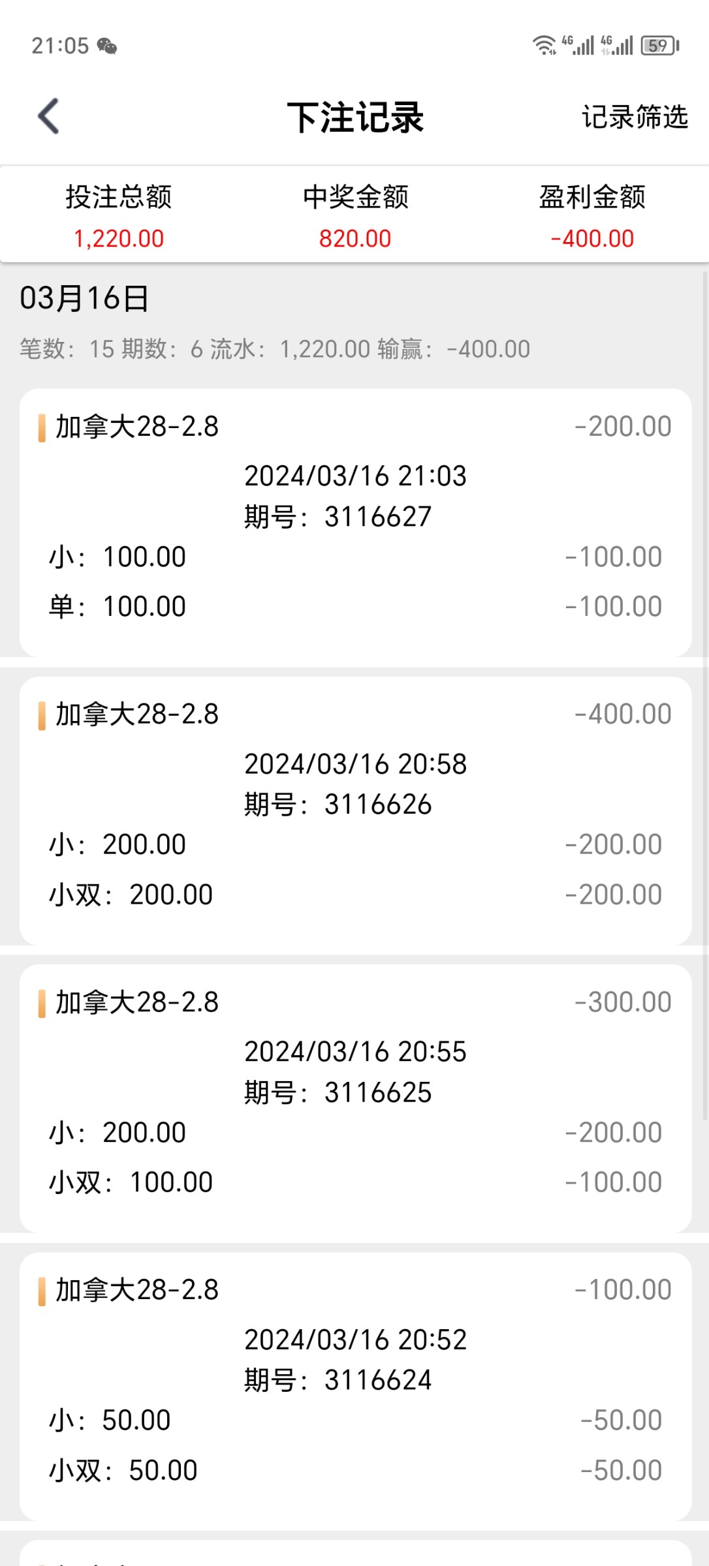Select the 盈利金额 -400.00 summary
This screenshot has height=1566, width=709.
(592, 217)
